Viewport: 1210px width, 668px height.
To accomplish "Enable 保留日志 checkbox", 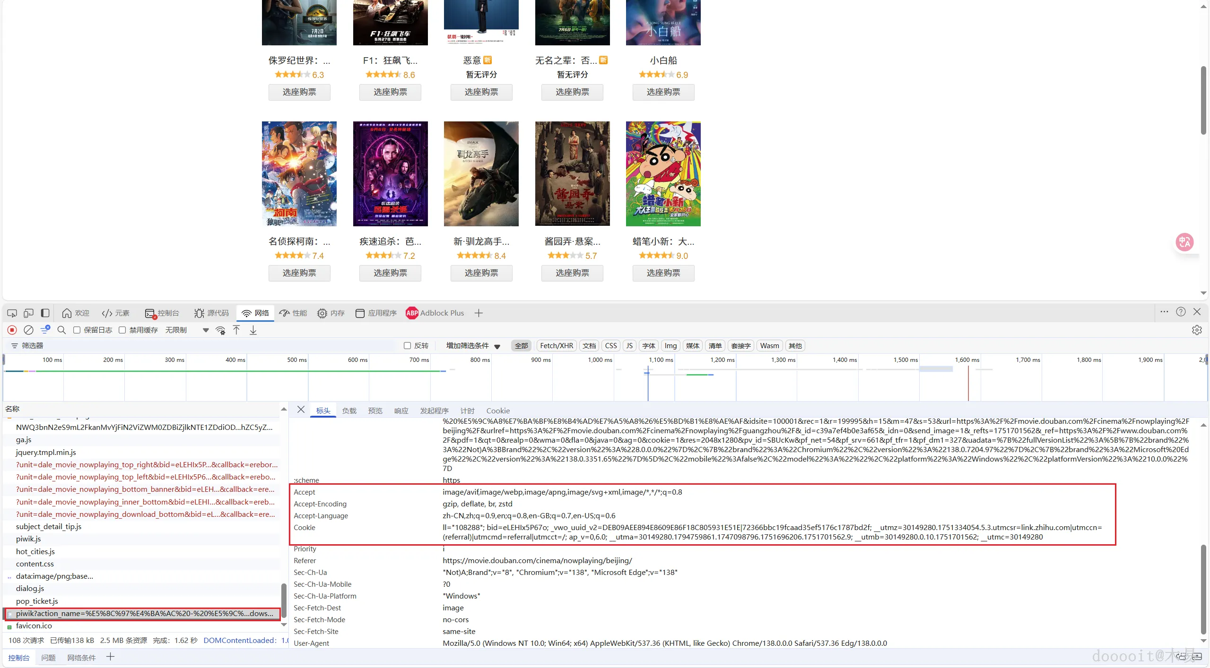I will pyautogui.click(x=77, y=330).
